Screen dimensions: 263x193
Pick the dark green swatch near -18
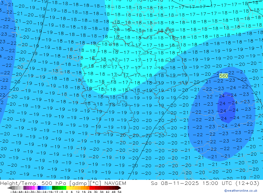(x=53, y=188)
